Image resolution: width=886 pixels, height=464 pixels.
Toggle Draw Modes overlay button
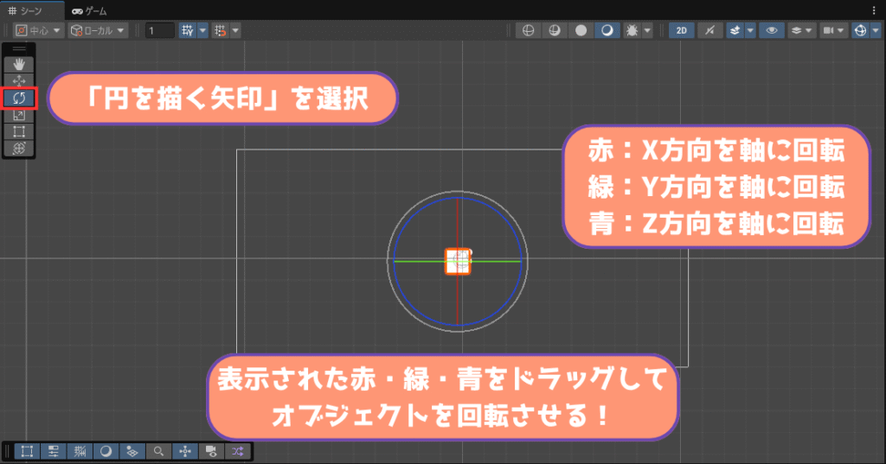click(x=106, y=451)
